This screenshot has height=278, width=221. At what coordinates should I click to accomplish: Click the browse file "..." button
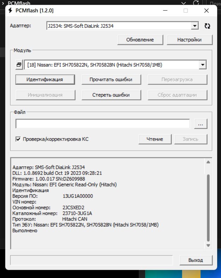coord(201,124)
